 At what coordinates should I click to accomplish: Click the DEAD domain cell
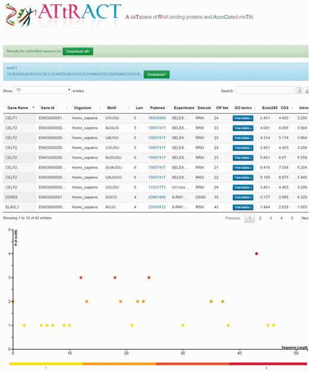coord(200,197)
